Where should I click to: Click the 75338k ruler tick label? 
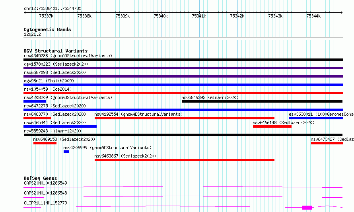coord(84,16)
